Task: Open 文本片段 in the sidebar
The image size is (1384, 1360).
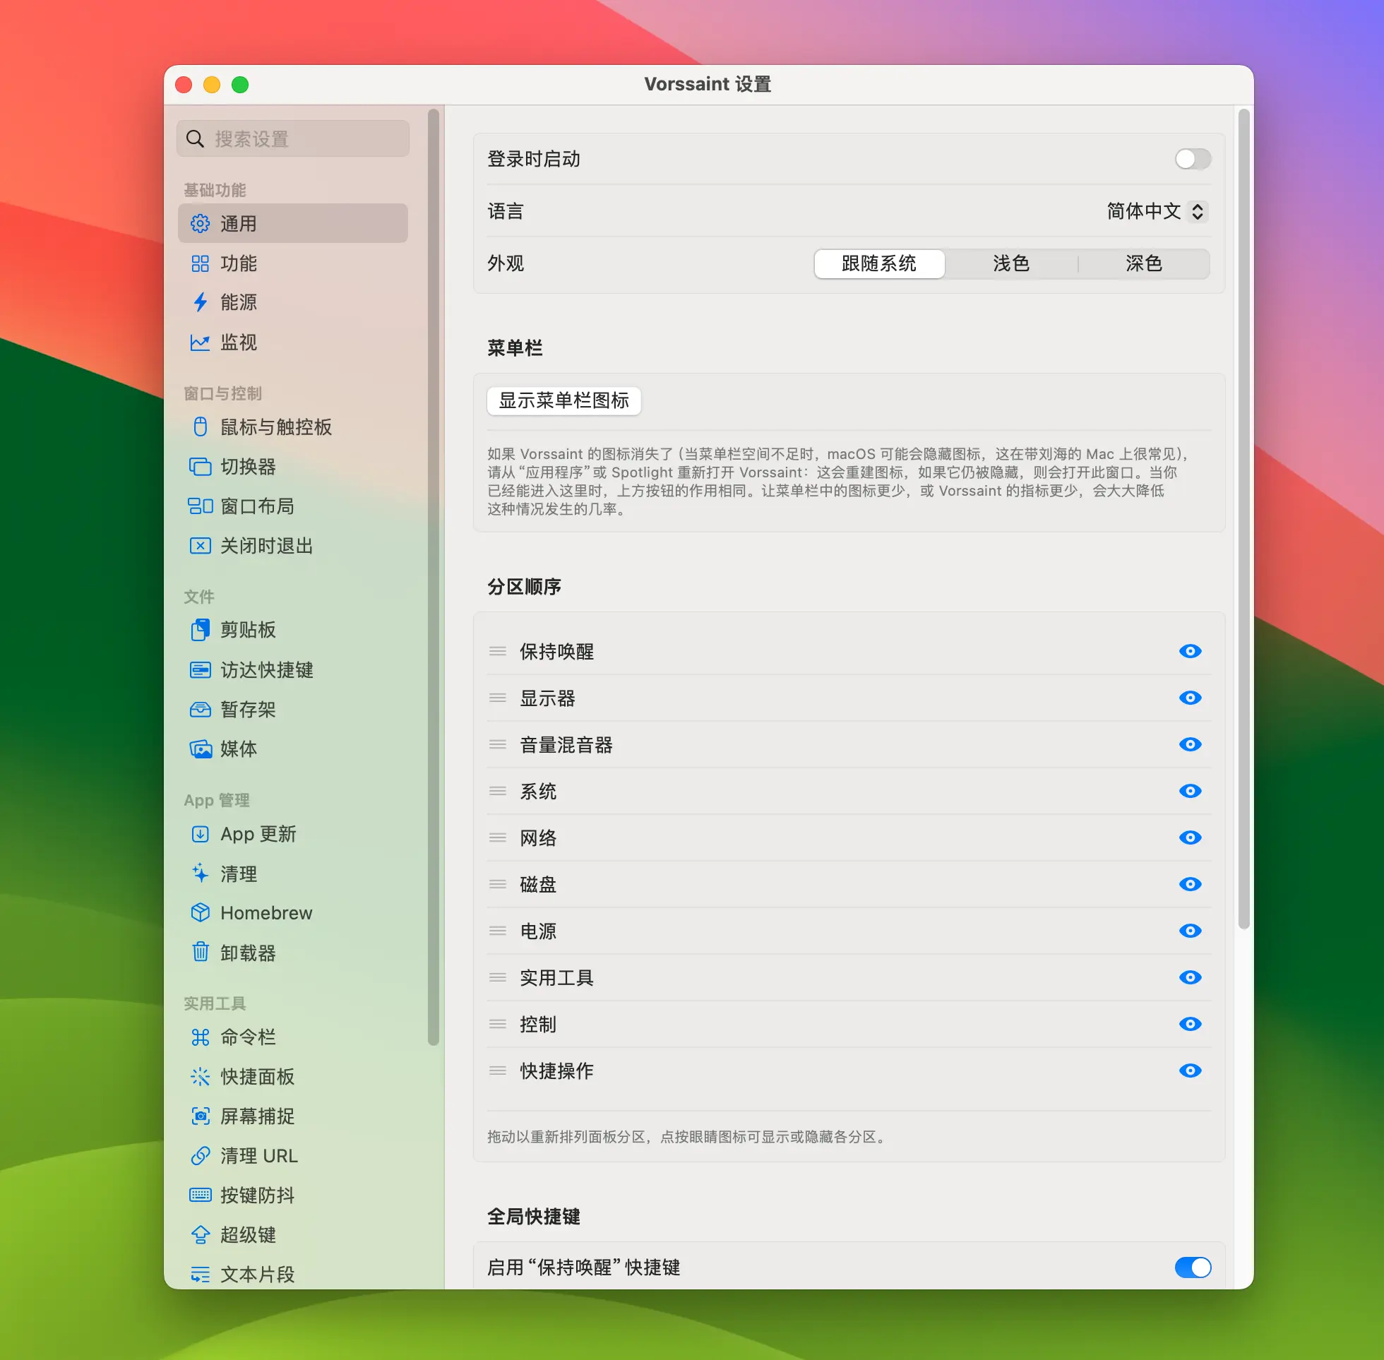Action: 293,1274
